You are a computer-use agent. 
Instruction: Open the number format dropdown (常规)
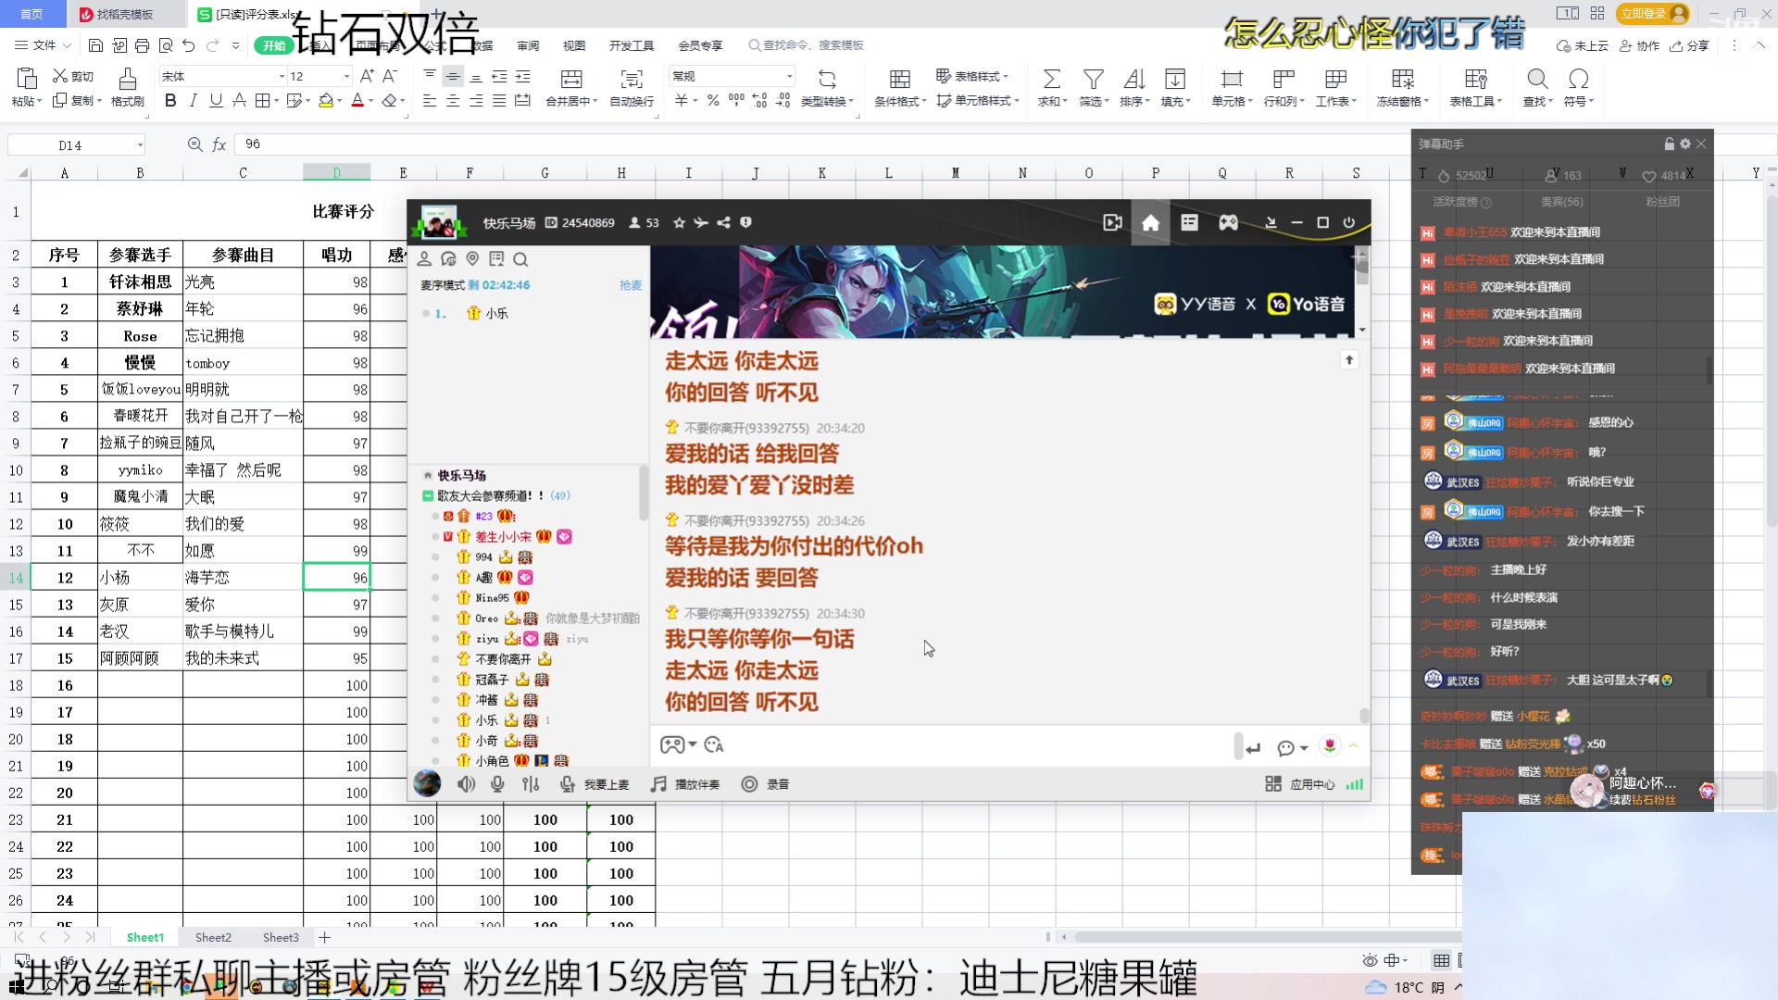(790, 76)
